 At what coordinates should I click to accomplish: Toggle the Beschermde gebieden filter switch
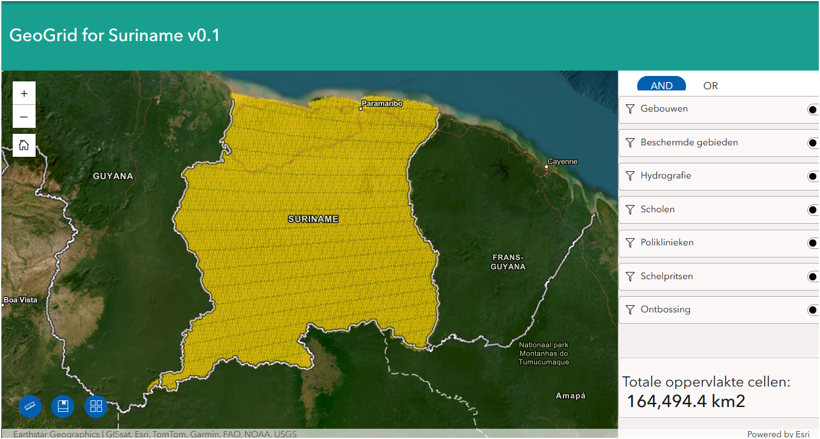point(813,144)
